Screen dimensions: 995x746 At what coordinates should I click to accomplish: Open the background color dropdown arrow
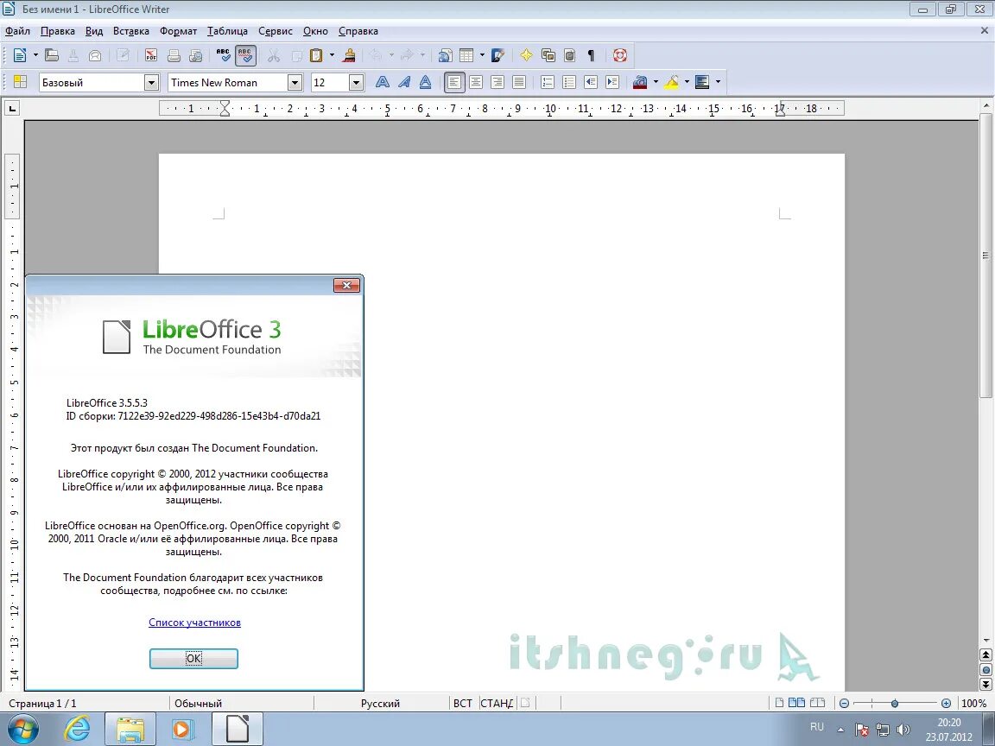[x=718, y=82]
